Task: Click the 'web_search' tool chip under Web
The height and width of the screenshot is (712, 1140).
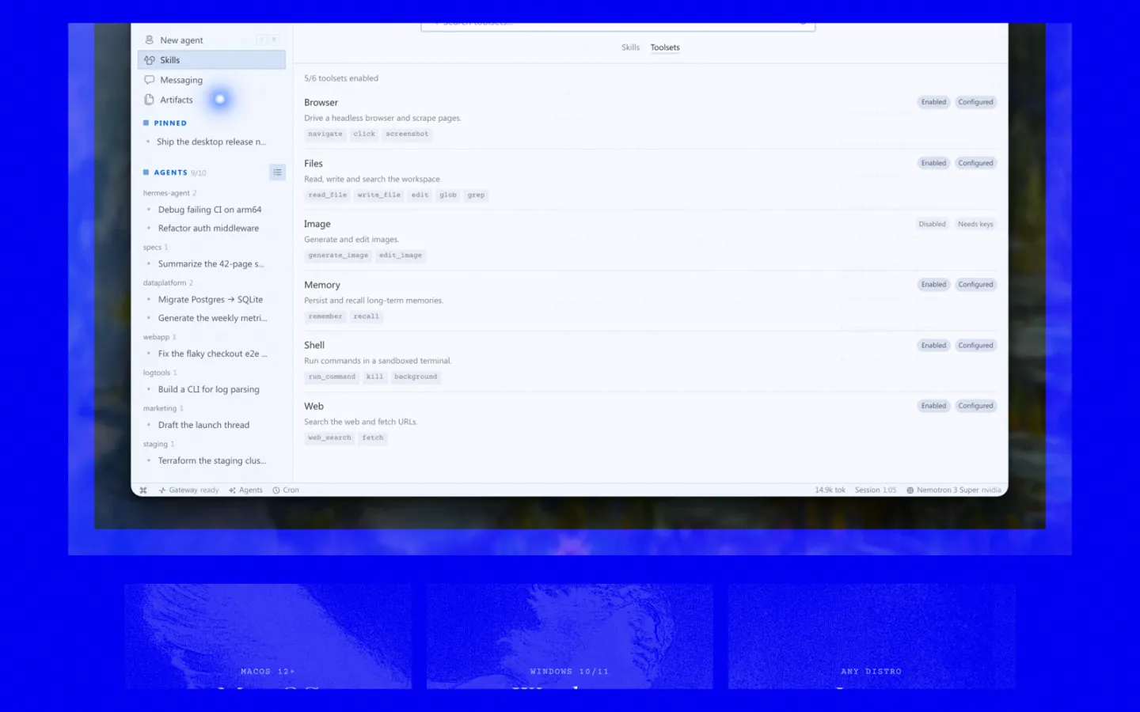Action: tap(329, 437)
